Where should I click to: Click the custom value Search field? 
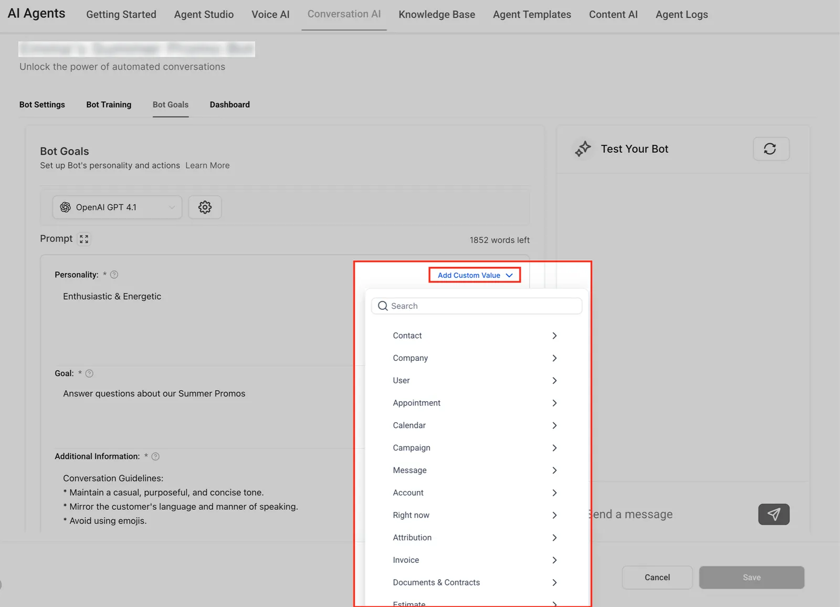click(477, 306)
